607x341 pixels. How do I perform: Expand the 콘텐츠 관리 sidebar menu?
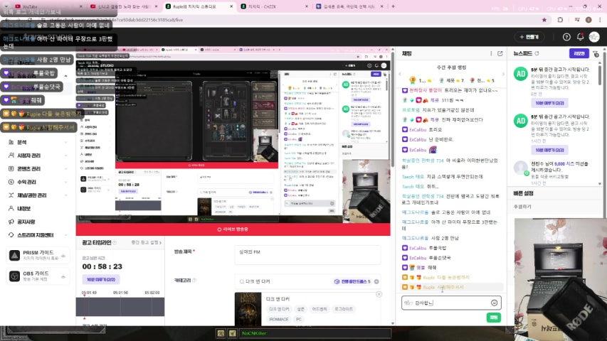tap(38, 168)
